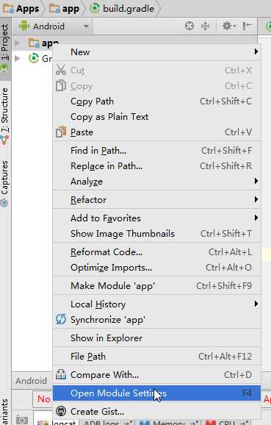This screenshot has height=425, width=271.
Task: Open the Refactor submenu arrow
Action: [x=256, y=200]
